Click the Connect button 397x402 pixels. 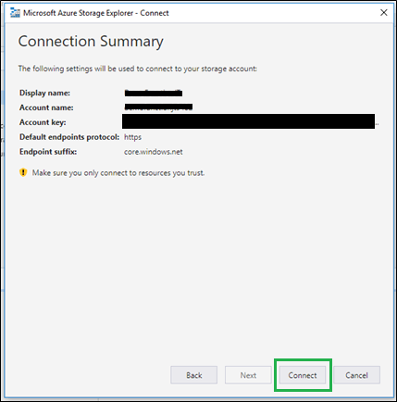tap(303, 375)
